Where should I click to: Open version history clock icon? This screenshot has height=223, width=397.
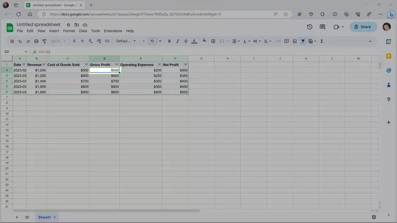(x=310, y=27)
